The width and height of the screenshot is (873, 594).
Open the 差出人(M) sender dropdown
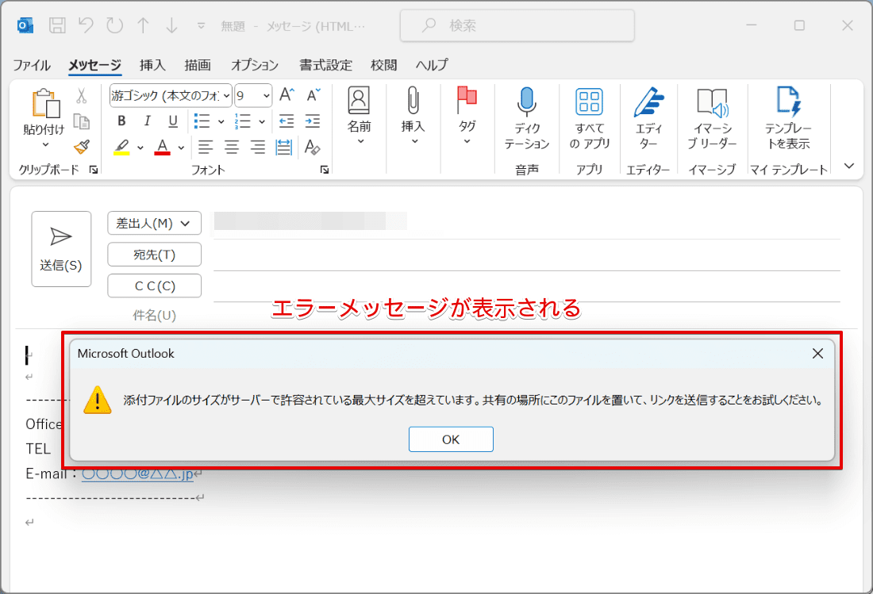click(x=154, y=224)
